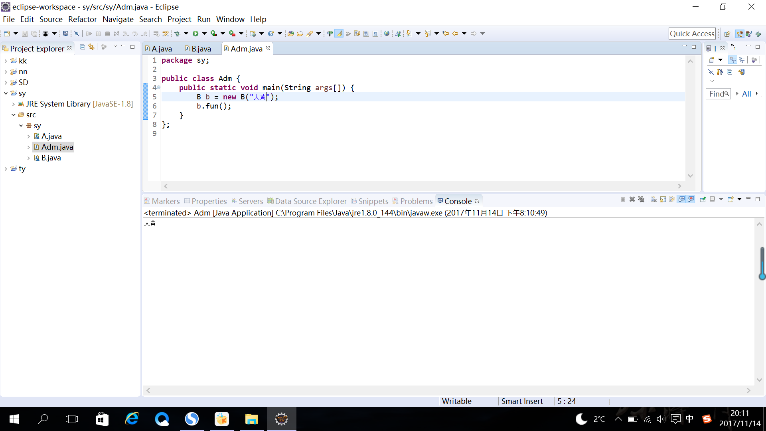Close the Adm.java editor tab
Viewport: 766px width, 431px height.
pyautogui.click(x=268, y=48)
